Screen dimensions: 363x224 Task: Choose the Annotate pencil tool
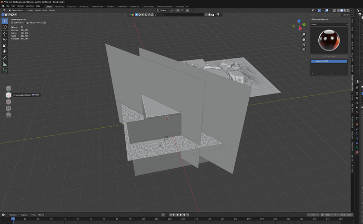click(x=5, y=58)
